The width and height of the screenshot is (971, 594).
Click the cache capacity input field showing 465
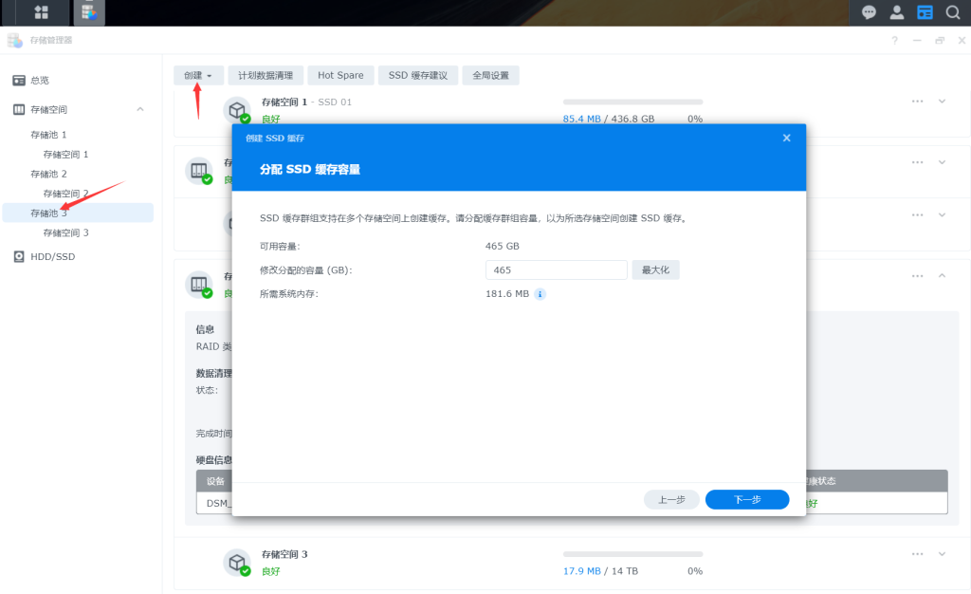pos(556,269)
